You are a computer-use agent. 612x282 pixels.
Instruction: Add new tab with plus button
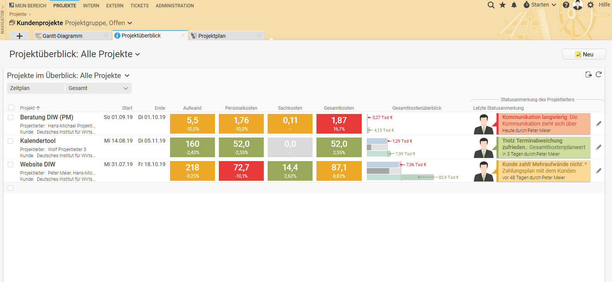pyautogui.click(x=19, y=36)
